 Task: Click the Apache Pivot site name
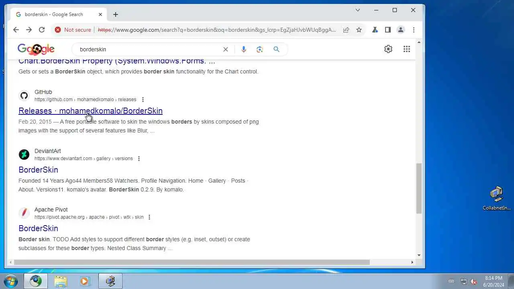pyautogui.click(x=51, y=210)
